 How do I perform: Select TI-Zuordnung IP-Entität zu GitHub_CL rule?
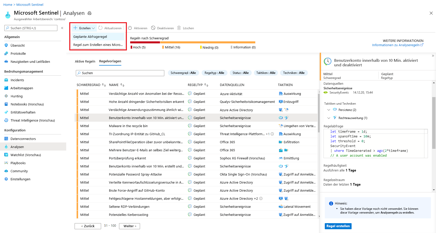197,134
